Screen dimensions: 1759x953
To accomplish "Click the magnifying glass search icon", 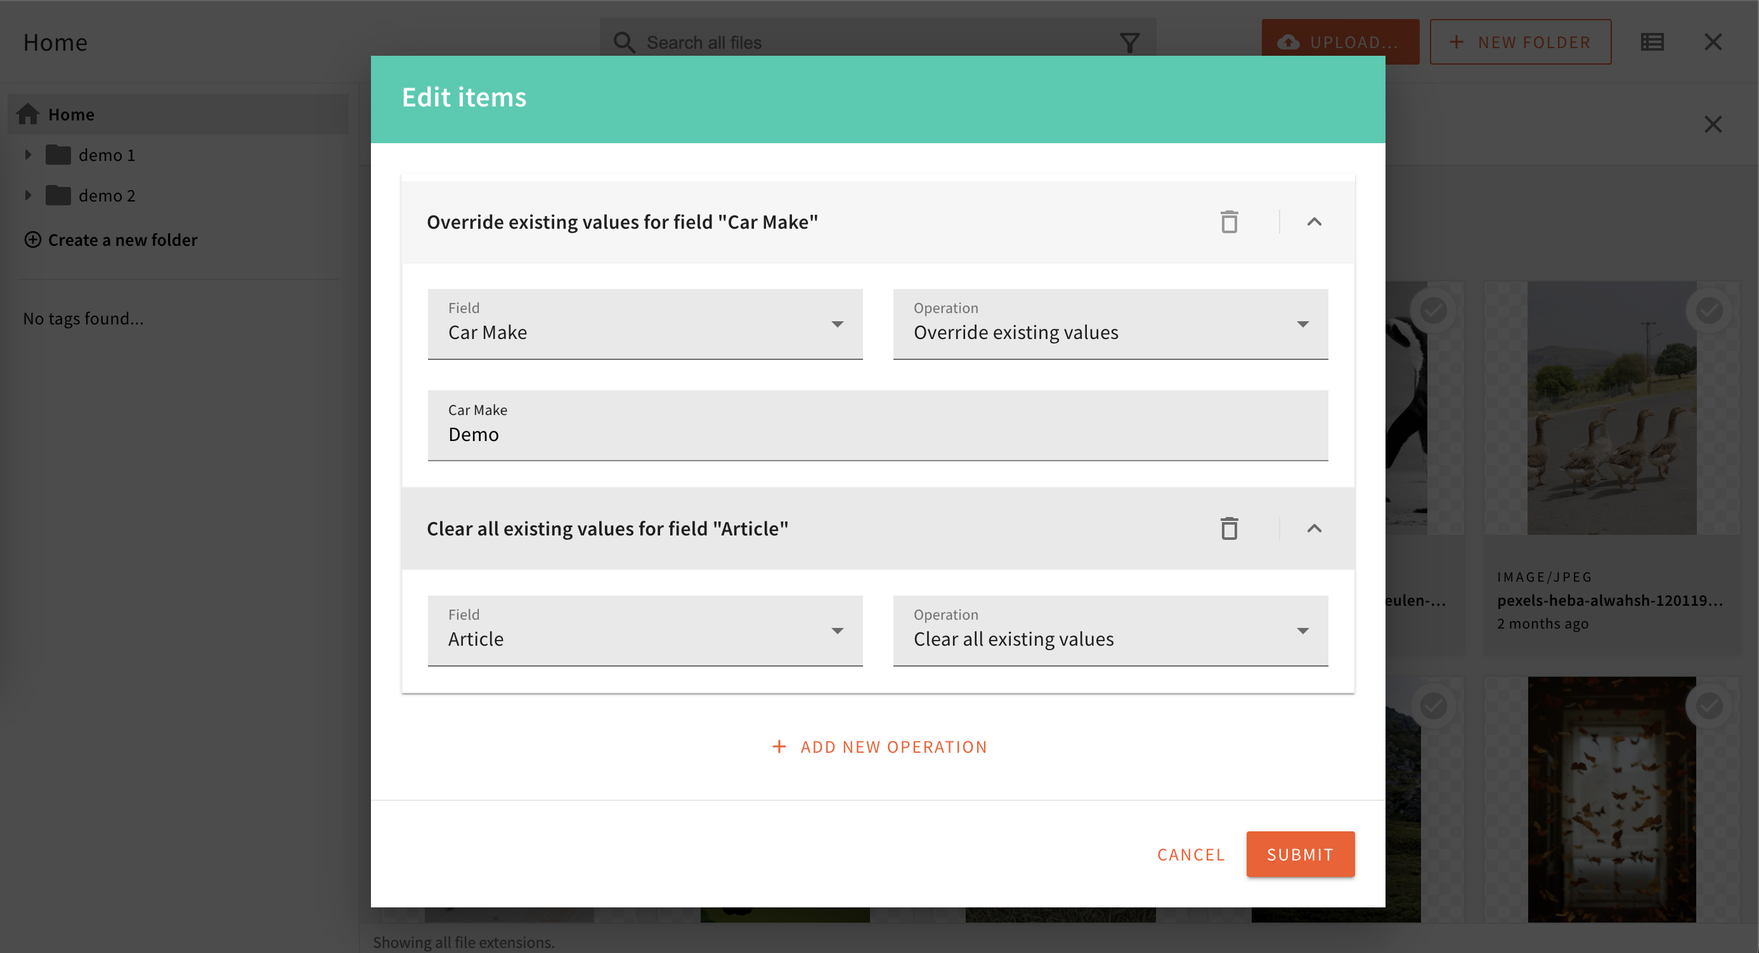I will [x=624, y=42].
